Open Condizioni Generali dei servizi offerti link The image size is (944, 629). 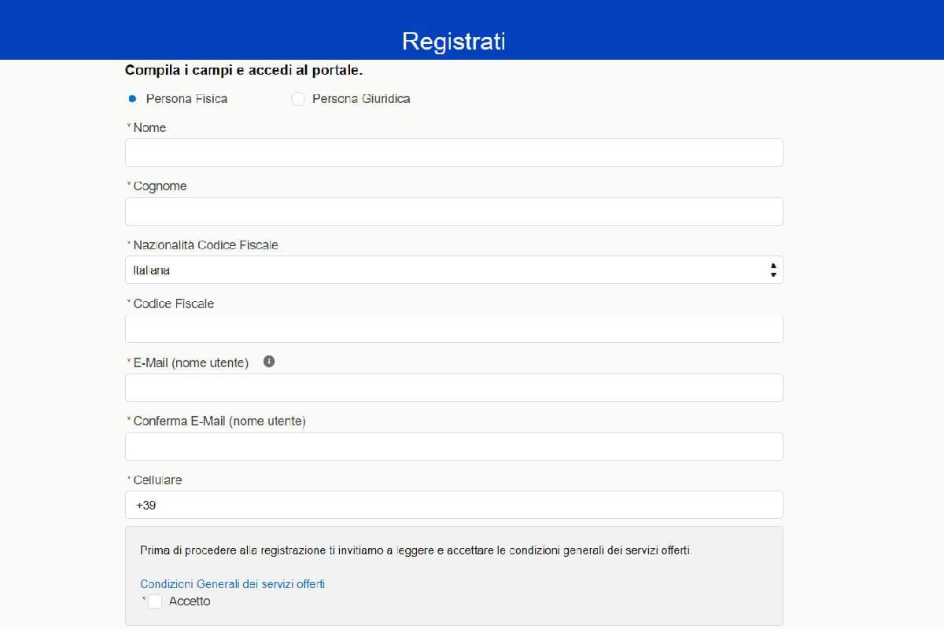(x=232, y=584)
